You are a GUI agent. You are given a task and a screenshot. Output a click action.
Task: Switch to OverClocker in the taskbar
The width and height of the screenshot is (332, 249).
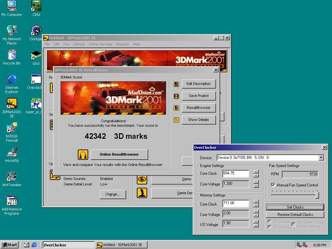pos(68,245)
